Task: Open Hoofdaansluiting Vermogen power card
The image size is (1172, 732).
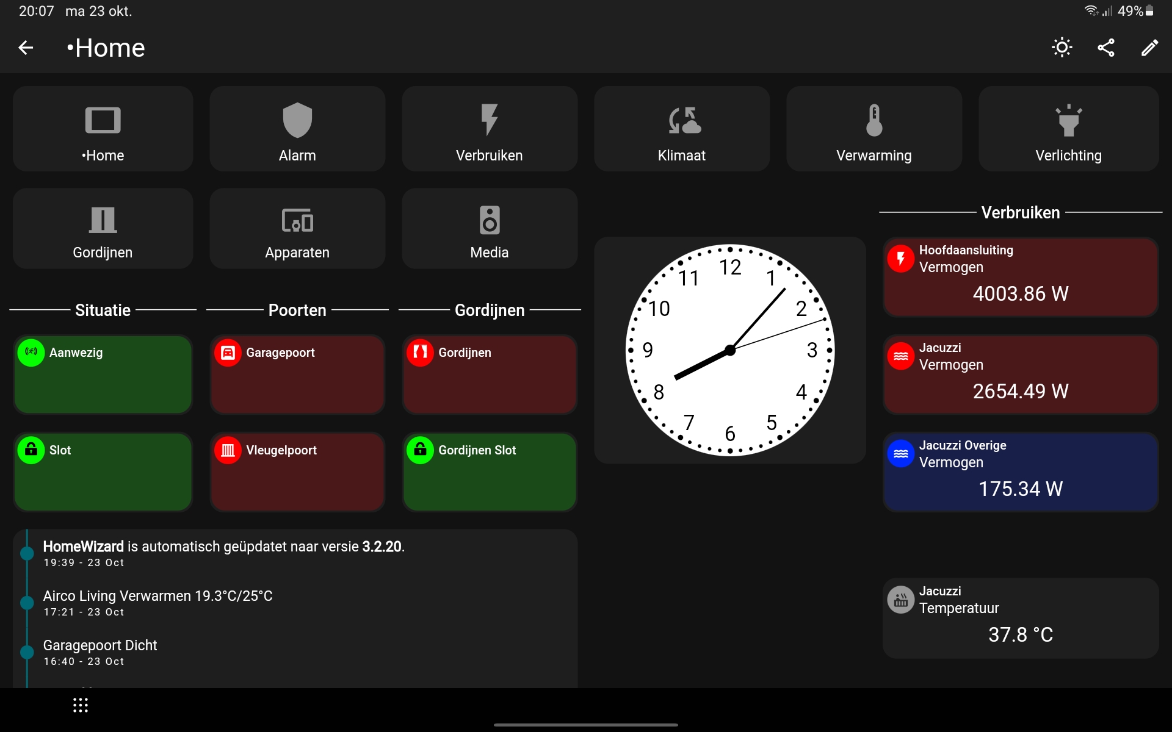Action: 1021,277
